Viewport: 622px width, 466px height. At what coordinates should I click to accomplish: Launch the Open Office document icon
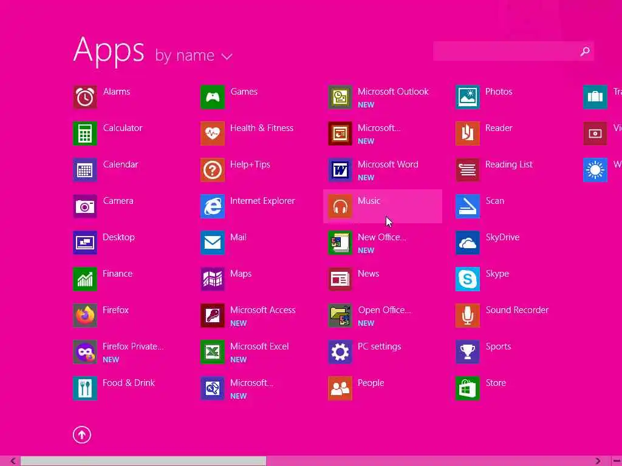pos(340,316)
